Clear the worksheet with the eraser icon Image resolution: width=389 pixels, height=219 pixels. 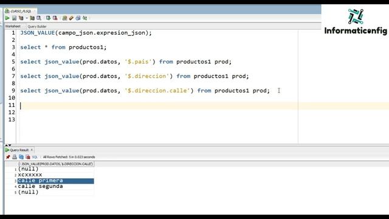[71, 18]
